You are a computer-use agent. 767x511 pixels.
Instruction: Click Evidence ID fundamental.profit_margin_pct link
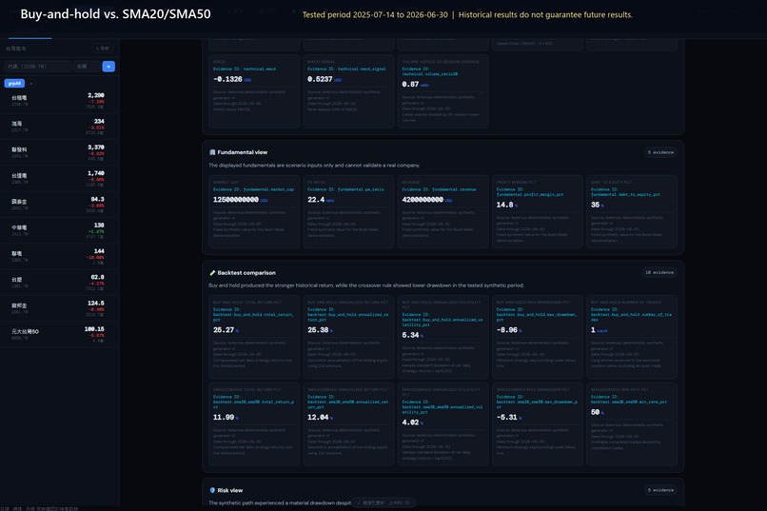530,191
